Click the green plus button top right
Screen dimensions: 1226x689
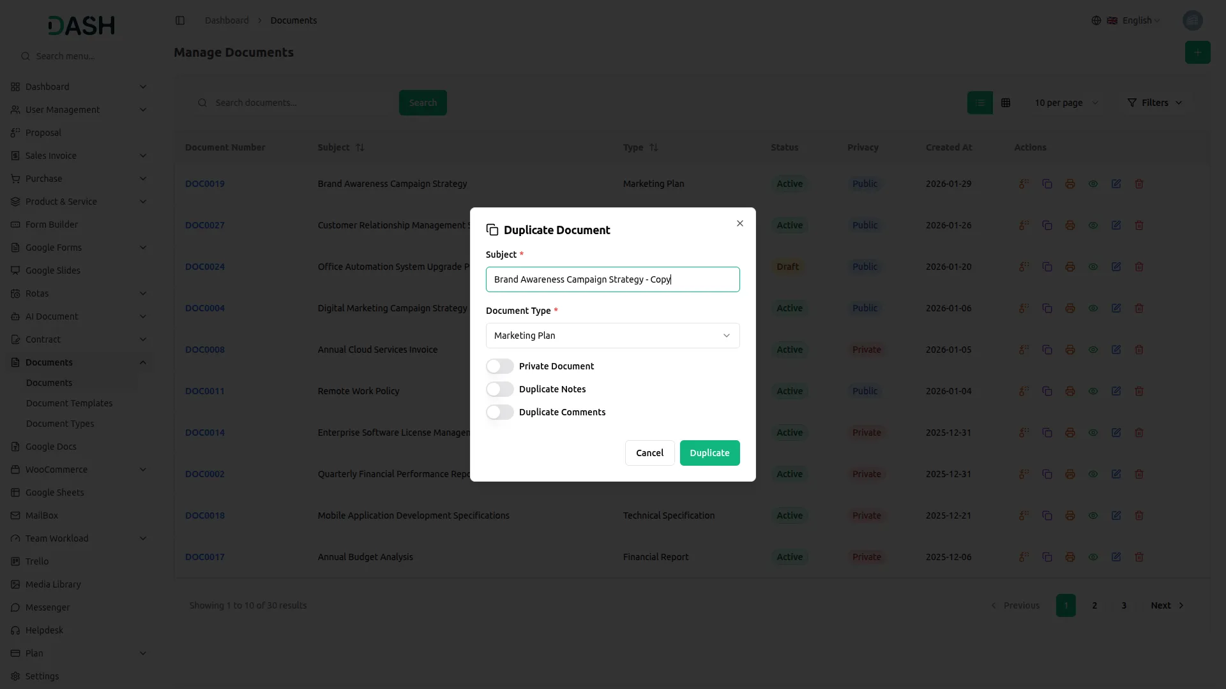coord(1198,52)
